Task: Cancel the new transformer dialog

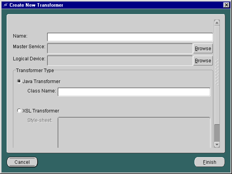Action: (x=22, y=162)
